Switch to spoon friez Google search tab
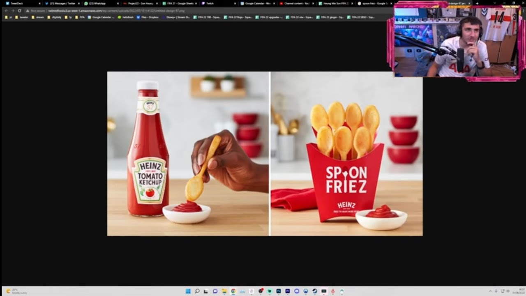This screenshot has width=526, height=296. [374, 3]
